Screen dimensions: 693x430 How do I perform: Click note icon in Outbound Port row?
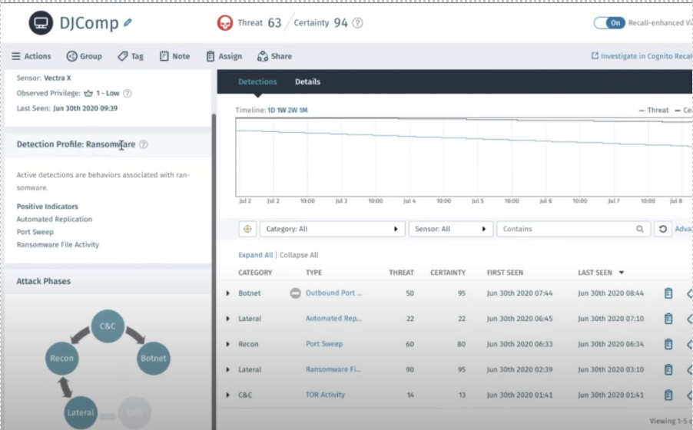point(668,293)
